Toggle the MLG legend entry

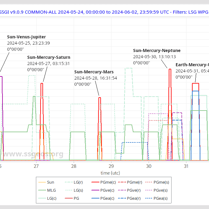[x=47, y=190]
